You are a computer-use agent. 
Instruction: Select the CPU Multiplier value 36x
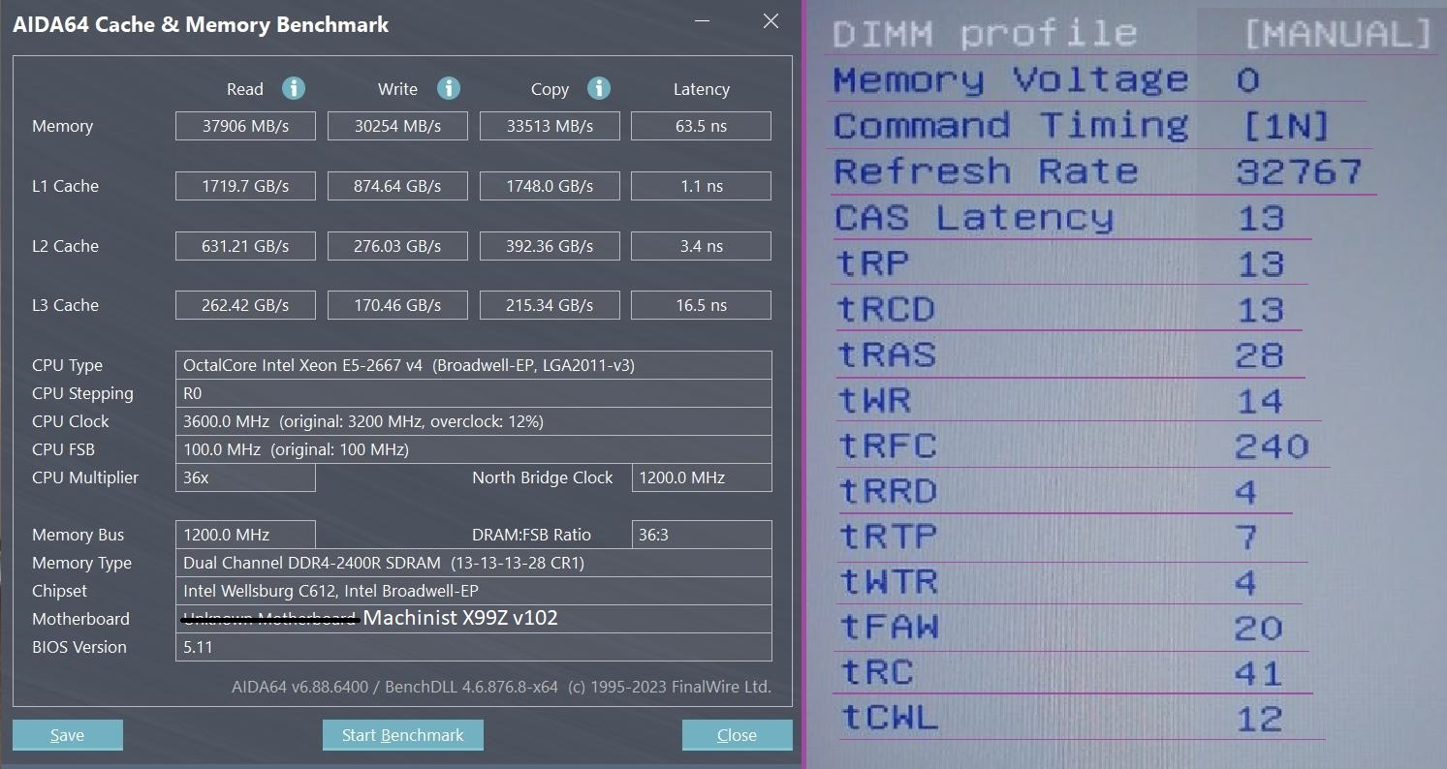(245, 477)
